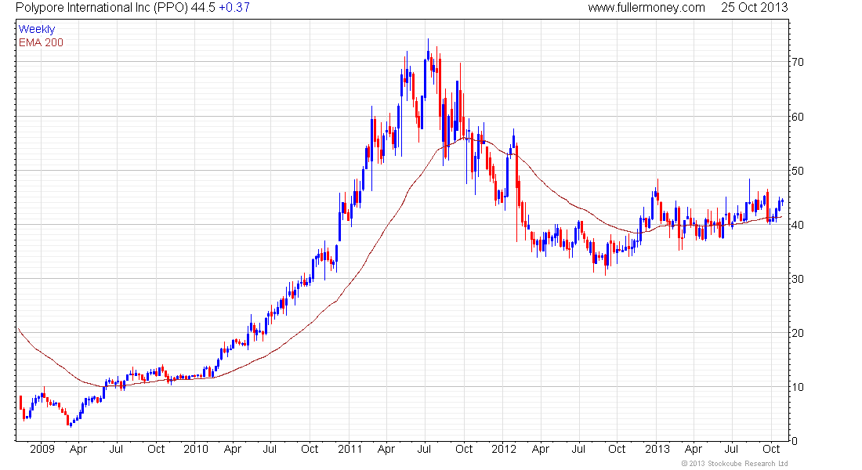
Task: Click the 60 price axis label
Action: [797, 117]
